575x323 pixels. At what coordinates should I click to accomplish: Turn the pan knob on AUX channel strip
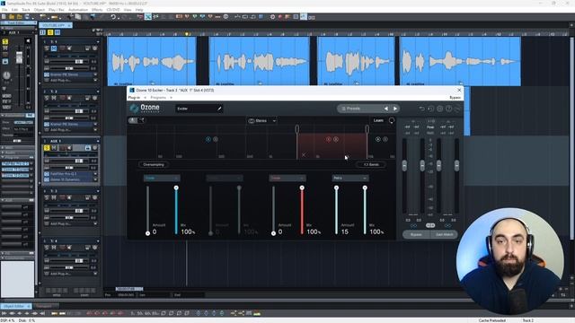point(6,75)
